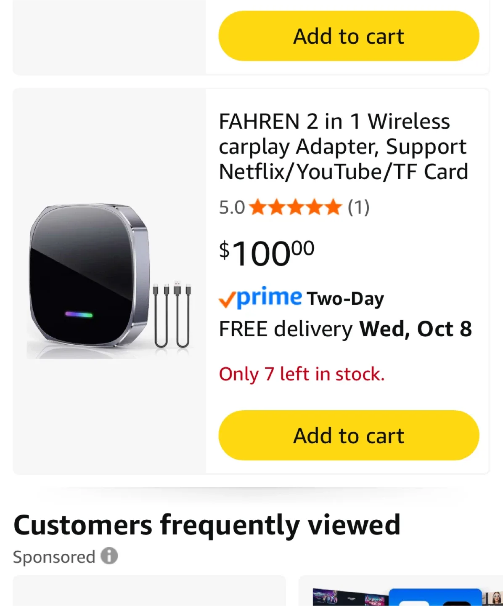503x606 pixels.
Task: Tap the orange five-star rating icons
Action: (295, 207)
